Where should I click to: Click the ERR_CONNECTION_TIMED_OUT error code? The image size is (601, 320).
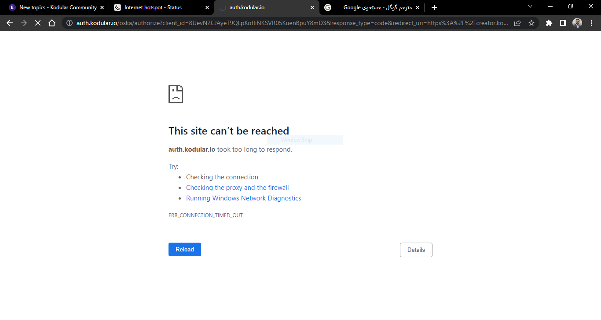point(205,215)
